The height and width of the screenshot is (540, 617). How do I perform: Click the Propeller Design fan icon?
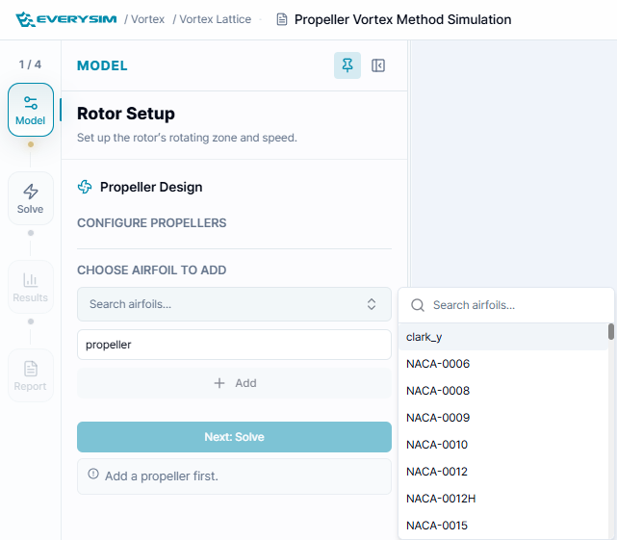(x=85, y=187)
